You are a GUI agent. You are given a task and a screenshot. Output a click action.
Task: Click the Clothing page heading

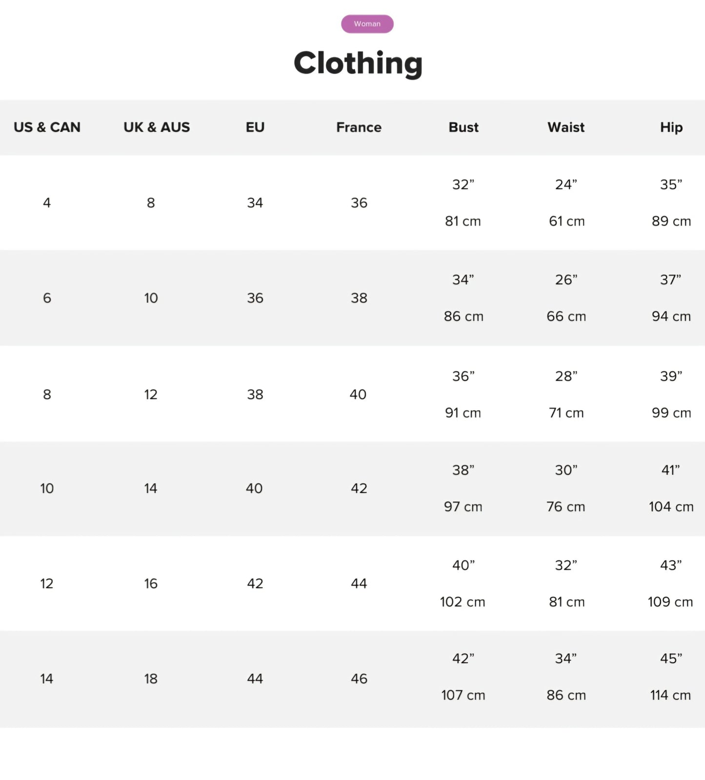pyautogui.click(x=358, y=63)
